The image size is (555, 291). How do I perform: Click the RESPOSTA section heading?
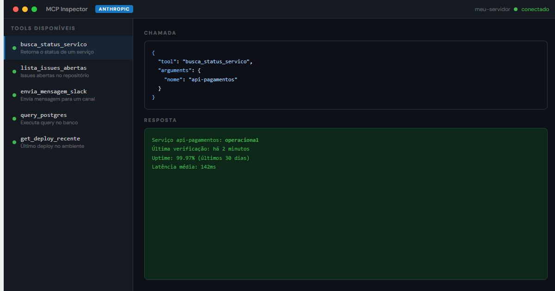tap(160, 120)
